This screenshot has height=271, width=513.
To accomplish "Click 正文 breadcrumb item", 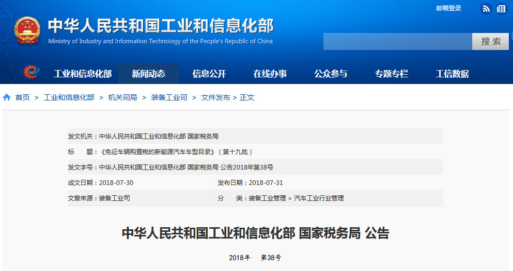I will pyautogui.click(x=247, y=97).
